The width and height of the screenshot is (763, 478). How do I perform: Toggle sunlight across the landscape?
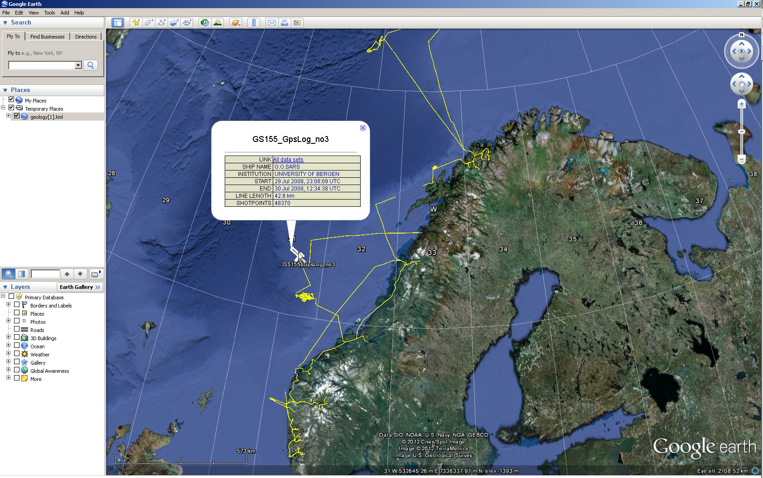pyautogui.click(x=218, y=23)
